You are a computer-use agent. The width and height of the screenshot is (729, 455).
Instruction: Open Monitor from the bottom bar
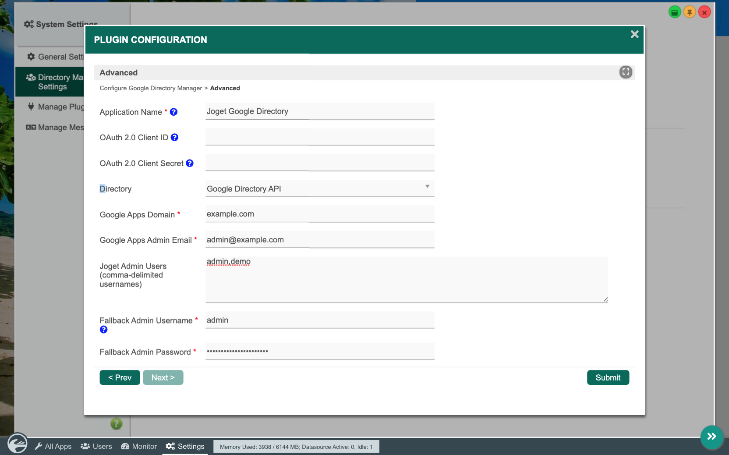(139, 446)
